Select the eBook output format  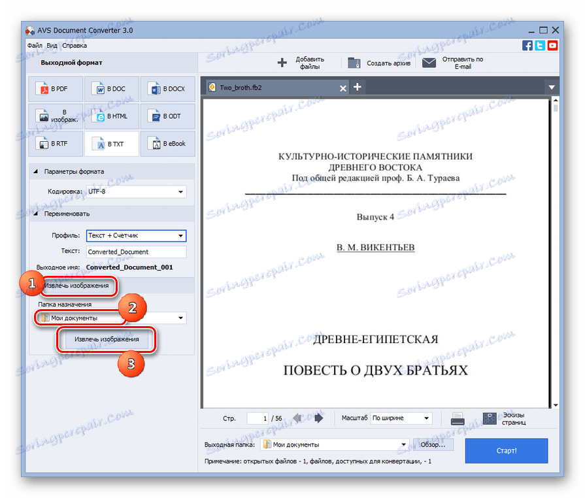point(167,144)
